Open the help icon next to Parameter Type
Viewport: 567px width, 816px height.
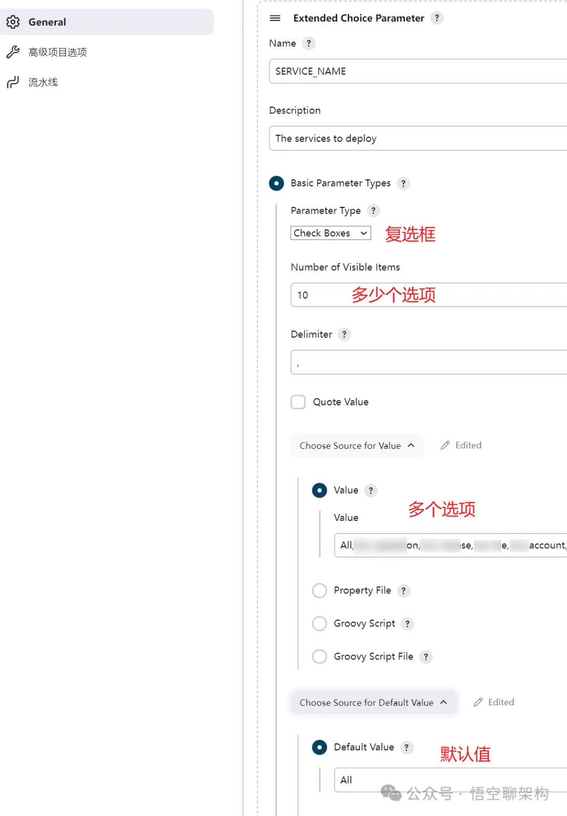coord(373,211)
